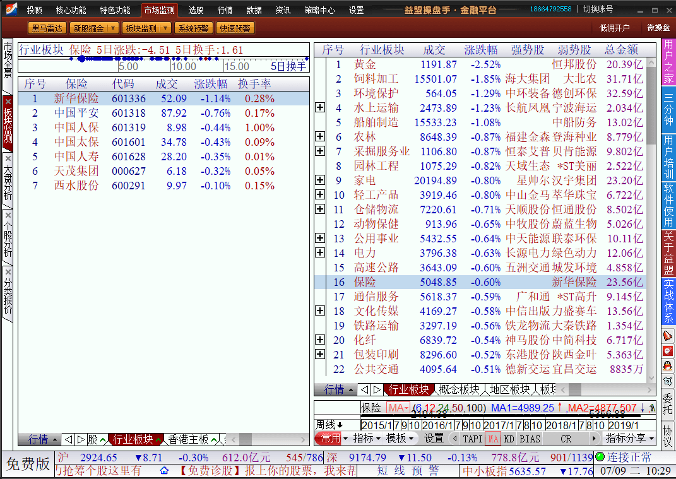Open the 行情 menu in left panel

tap(42, 439)
